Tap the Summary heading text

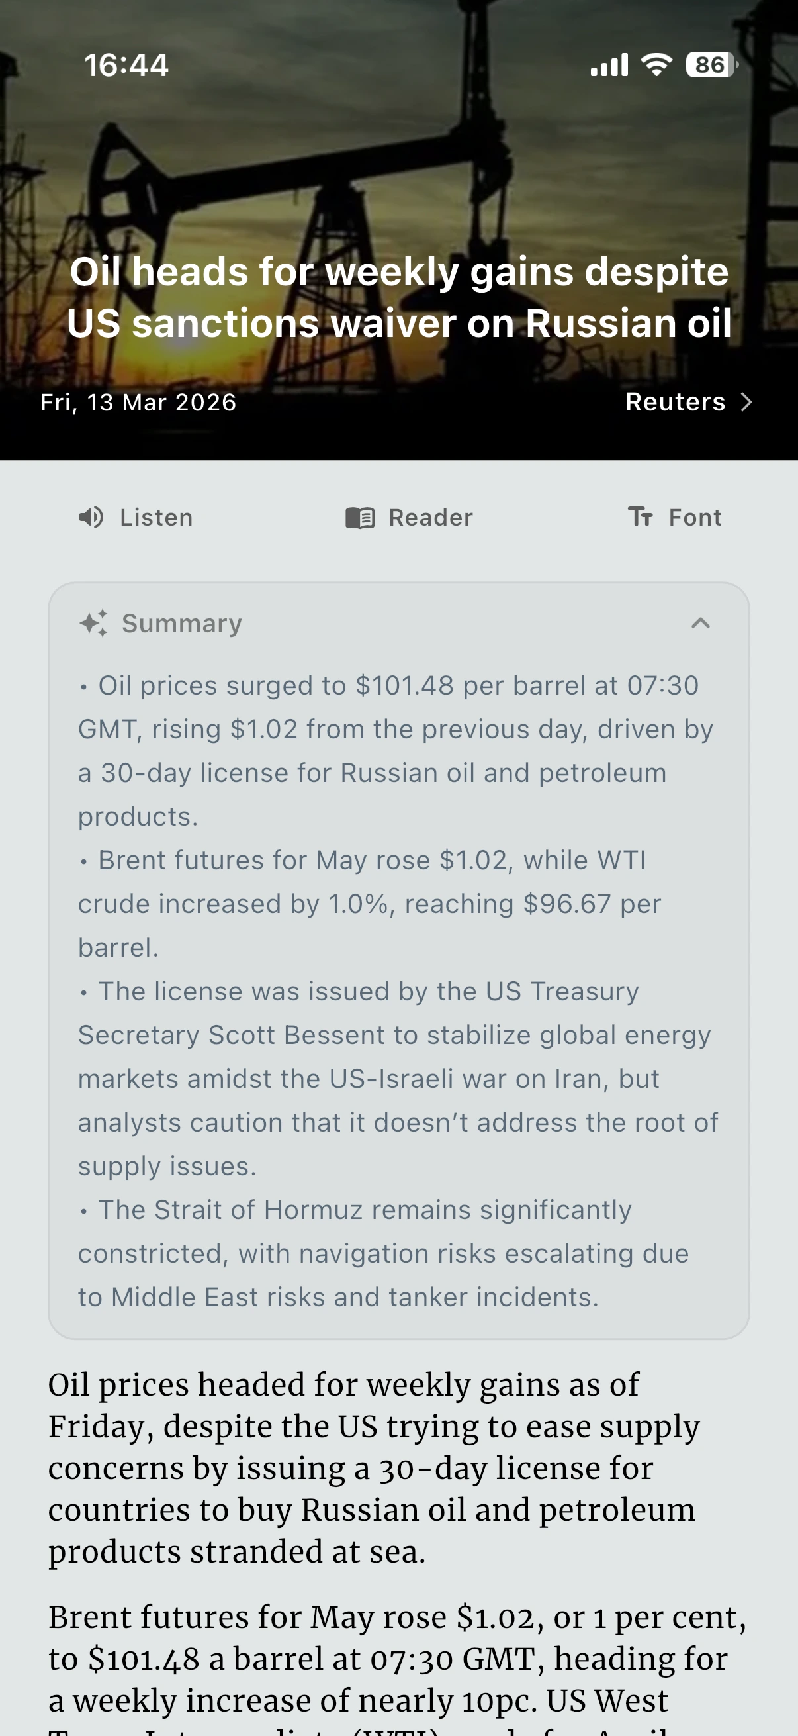(182, 624)
